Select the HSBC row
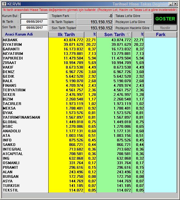 tap(90, 127)
